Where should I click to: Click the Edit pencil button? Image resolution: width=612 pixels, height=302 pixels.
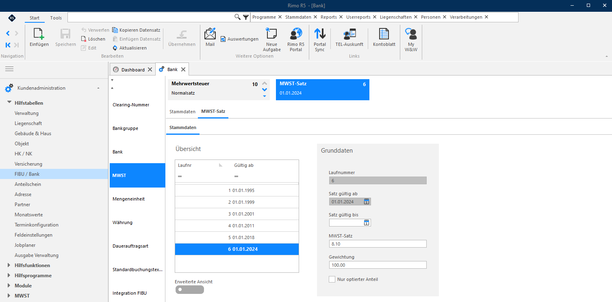[x=89, y=48]
